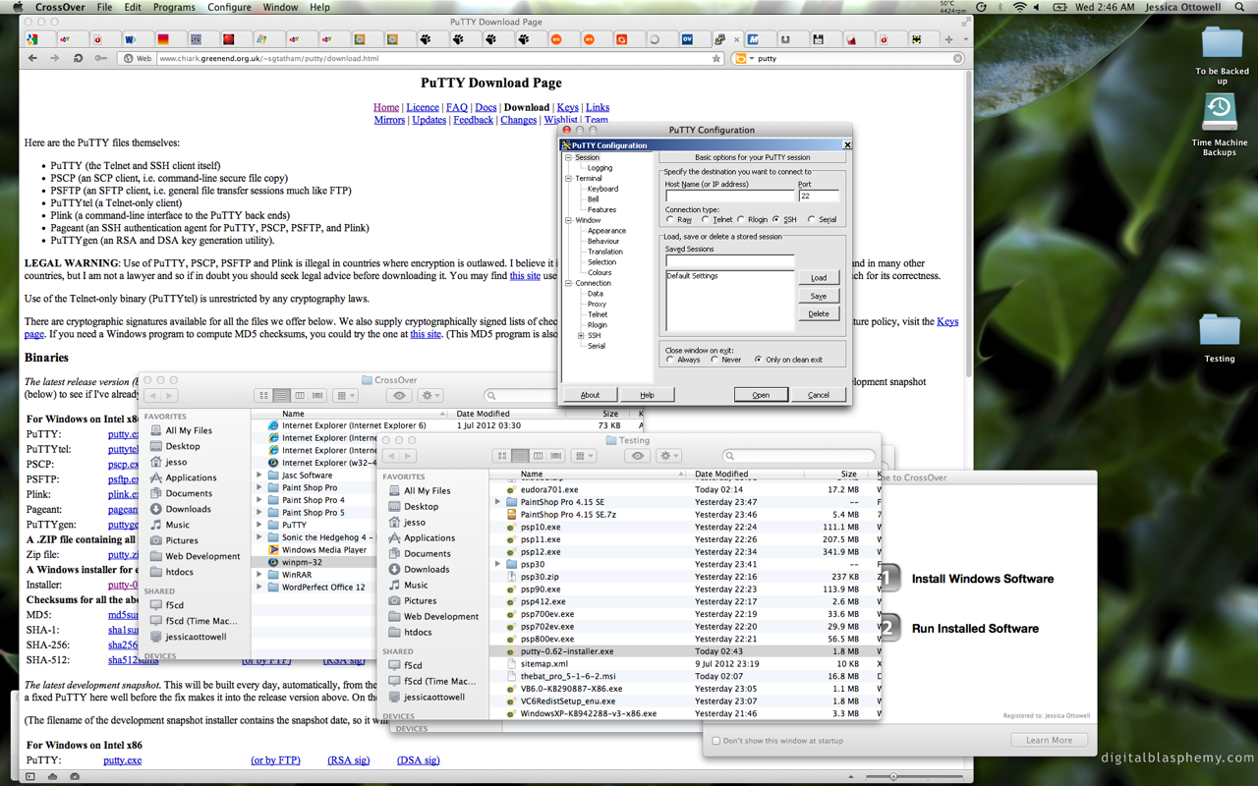Expand WinRAR folder disclosure triangle
Screen dimensions: 1258x786
pos(260,575)
